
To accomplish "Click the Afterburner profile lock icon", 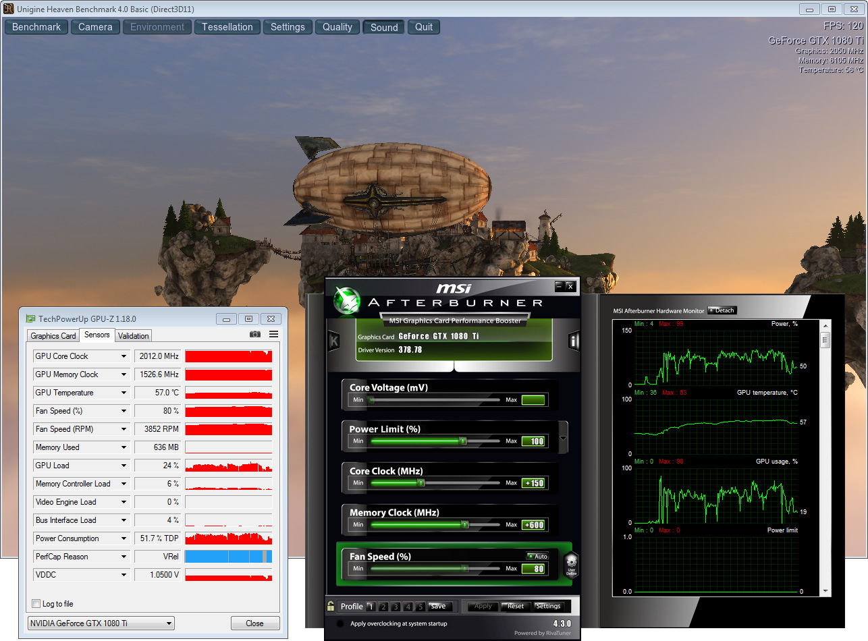I will pyautogui.click(x=331, y=606).
